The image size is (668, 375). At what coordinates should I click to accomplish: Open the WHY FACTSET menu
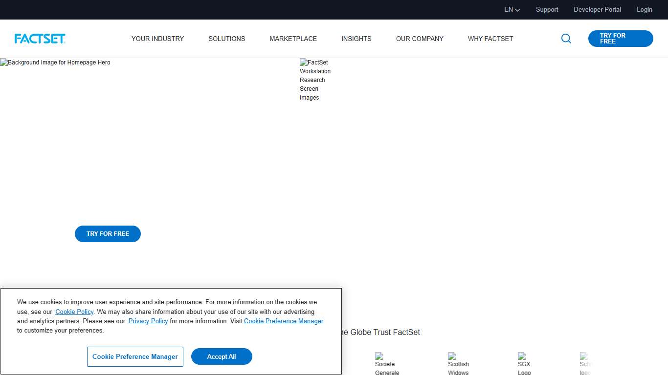(490, 39)
